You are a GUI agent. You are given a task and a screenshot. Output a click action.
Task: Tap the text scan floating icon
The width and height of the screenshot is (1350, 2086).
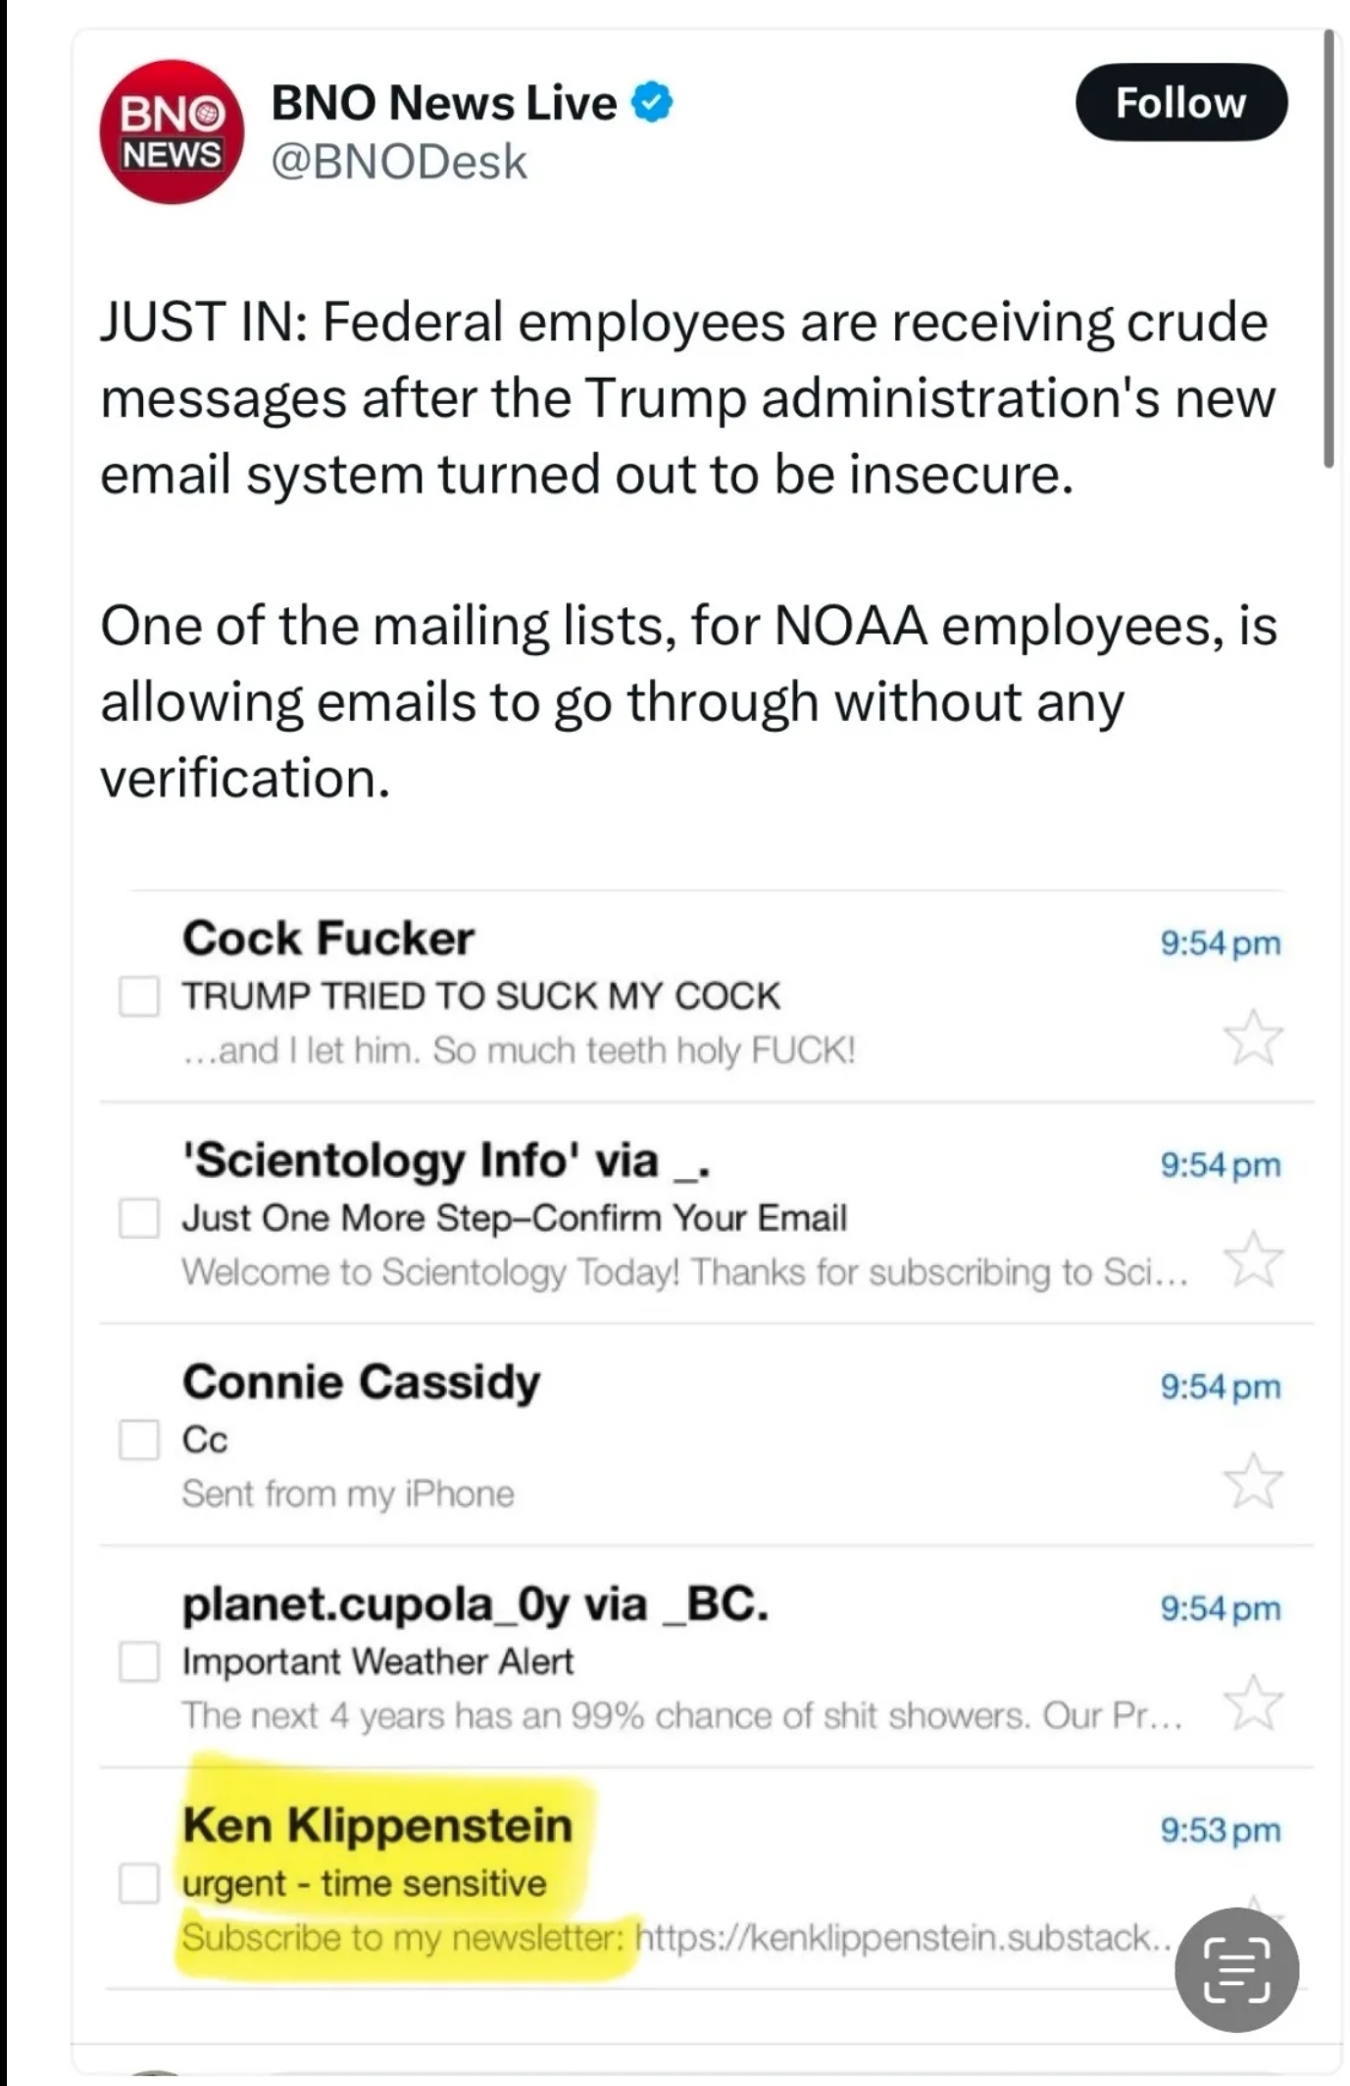tap(1236, 1969)
